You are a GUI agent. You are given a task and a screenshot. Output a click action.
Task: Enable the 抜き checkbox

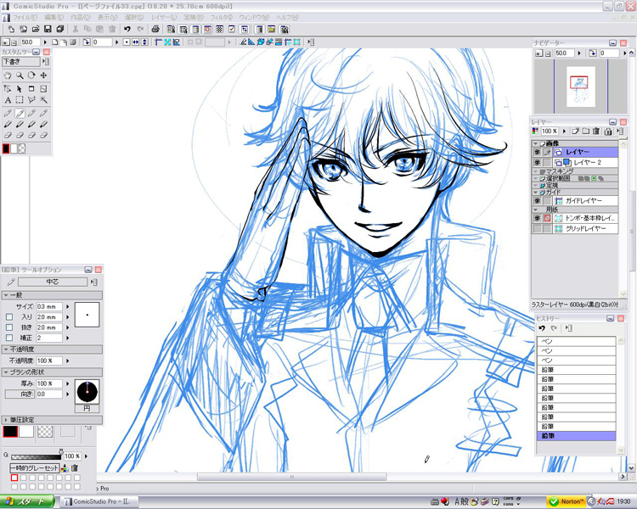[x=9, y=327]
